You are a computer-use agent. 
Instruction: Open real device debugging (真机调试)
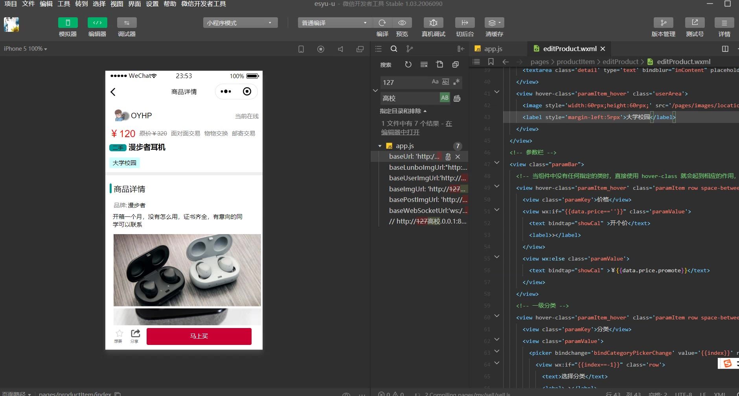433,23
